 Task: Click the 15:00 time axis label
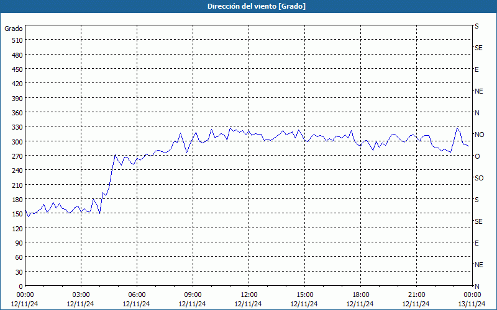(304, 295)
